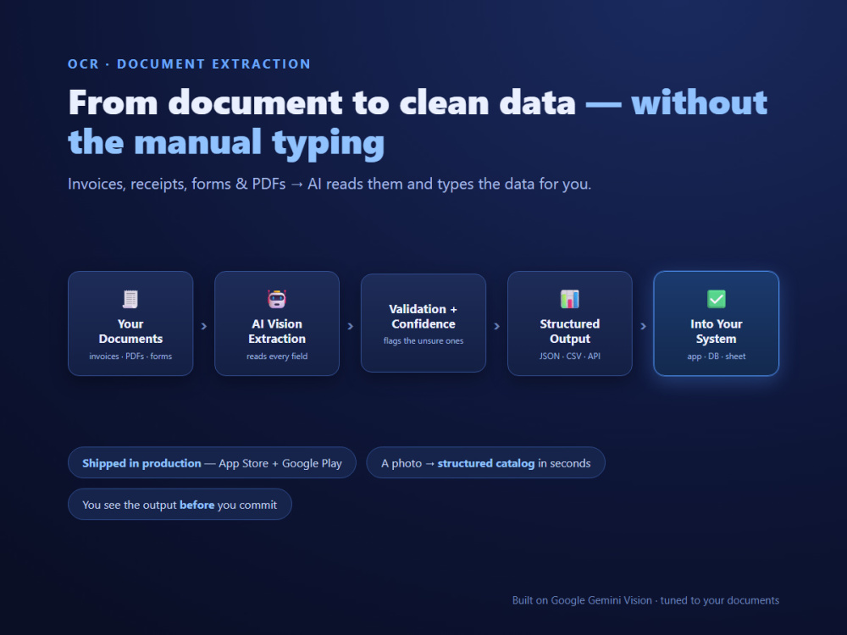Image resolution: width=847 pixels, height=635 pixels.
Task: Click the 'JSON · CSV · API' caption
Action: click(x=570, y=356)
